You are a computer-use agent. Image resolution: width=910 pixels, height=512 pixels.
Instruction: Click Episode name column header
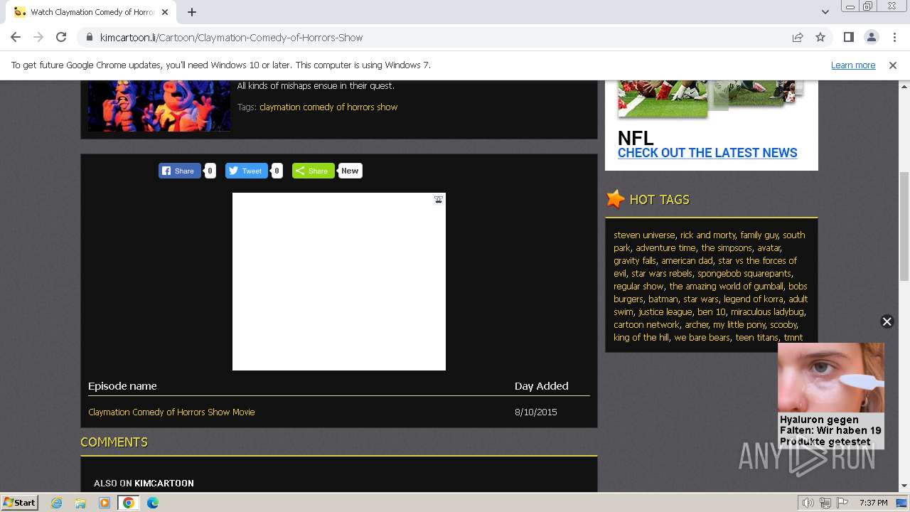122,386
